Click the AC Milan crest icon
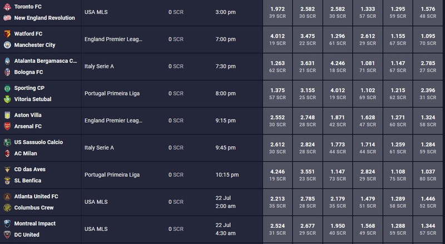The width and height of the screenshot is (445, 244). [x=7, y=153]
